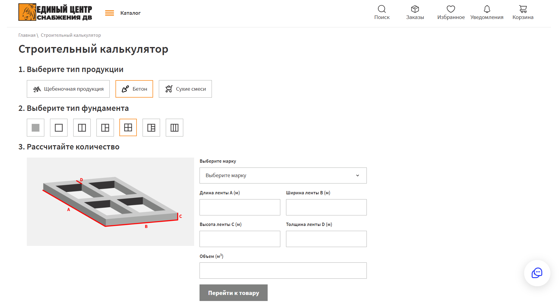Select the Сухие смеси product type
560x304 pixels.
(185, 89)
